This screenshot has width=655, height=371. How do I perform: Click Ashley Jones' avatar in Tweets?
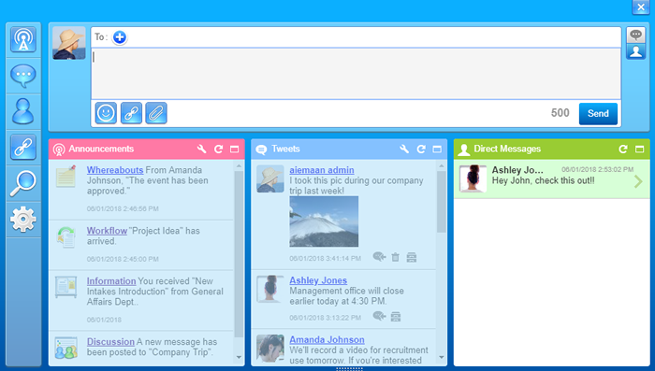point(270,289)
